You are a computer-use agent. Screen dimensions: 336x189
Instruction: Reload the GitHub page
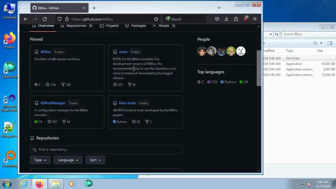[x=45, y=19]
